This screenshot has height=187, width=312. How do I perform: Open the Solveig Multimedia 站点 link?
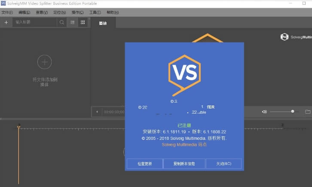[x=184, y=145]
